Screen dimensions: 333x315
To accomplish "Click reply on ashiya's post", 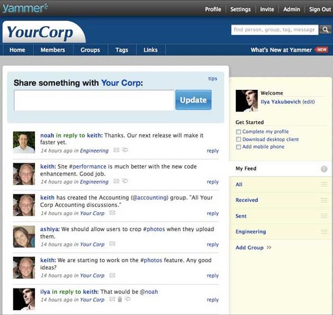I will click(213, 245).
